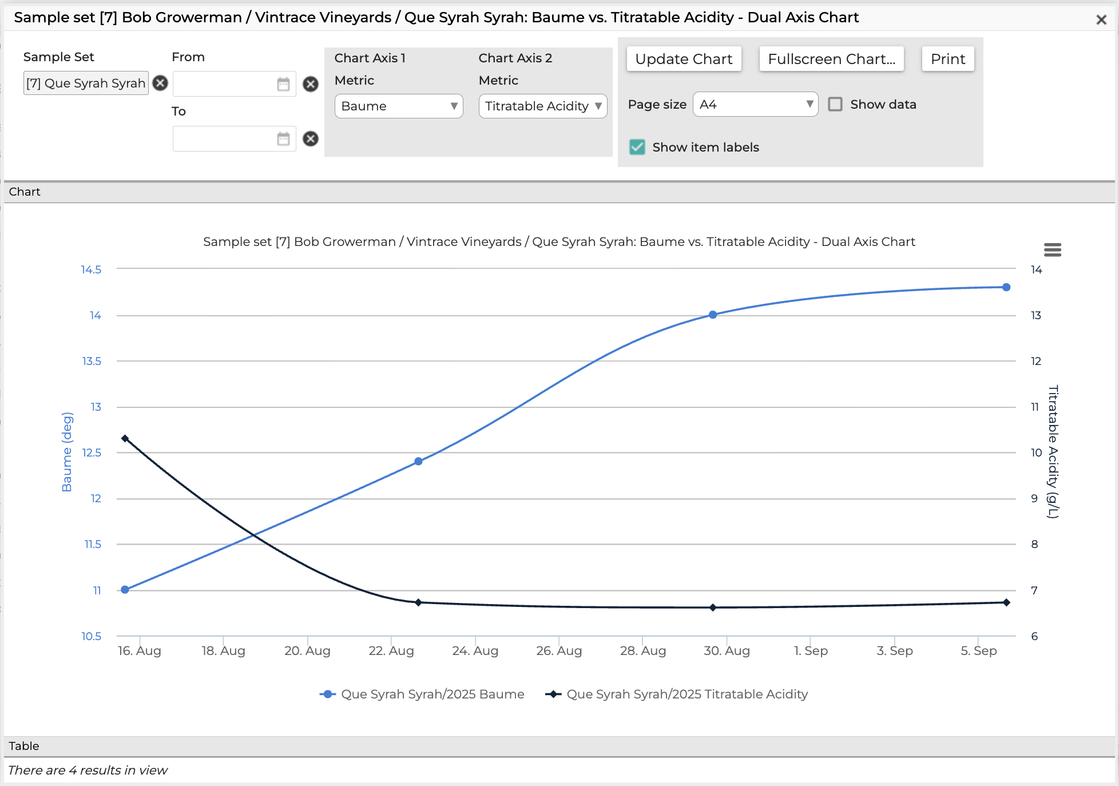The height and width of the screenshot is (786, 1119).
Task: Click the Print button
Action: point(948,59)
